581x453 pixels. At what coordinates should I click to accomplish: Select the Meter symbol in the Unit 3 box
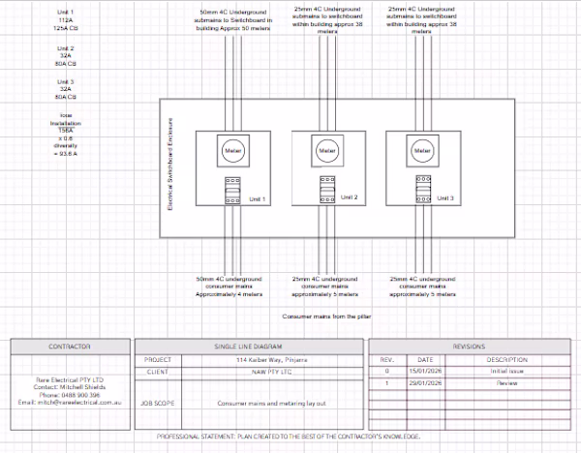point(422,151)
